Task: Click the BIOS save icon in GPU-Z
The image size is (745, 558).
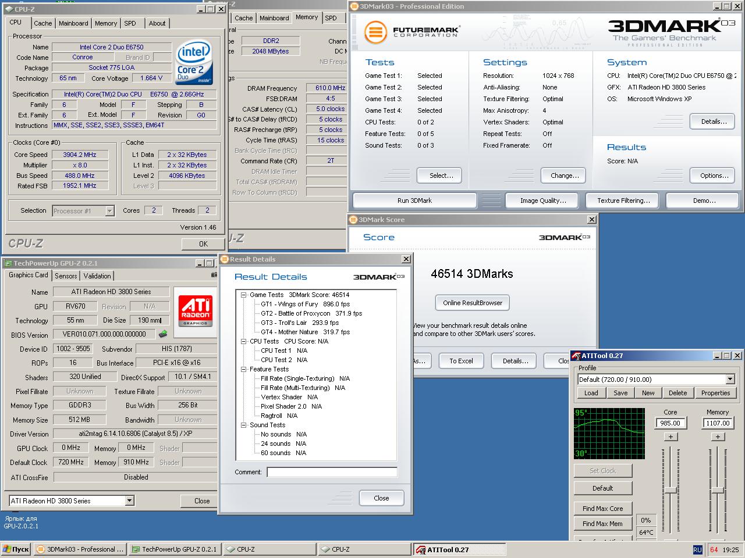Action: (x=163, y=334)
